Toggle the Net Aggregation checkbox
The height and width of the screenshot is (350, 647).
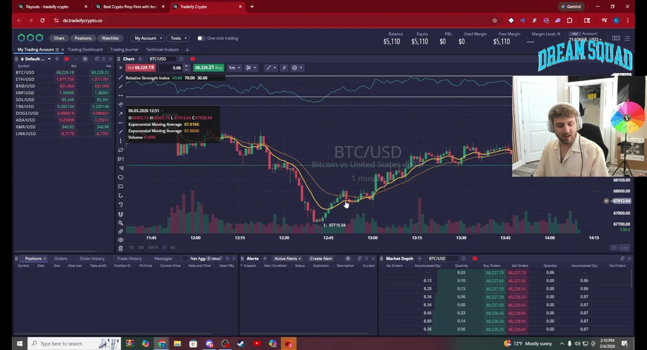(x=185, y=259)
